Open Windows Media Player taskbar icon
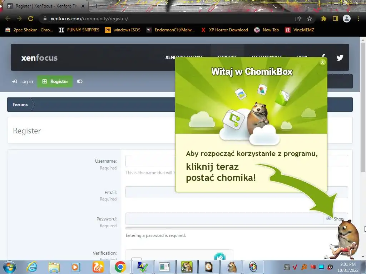 (x=76, y=267)
